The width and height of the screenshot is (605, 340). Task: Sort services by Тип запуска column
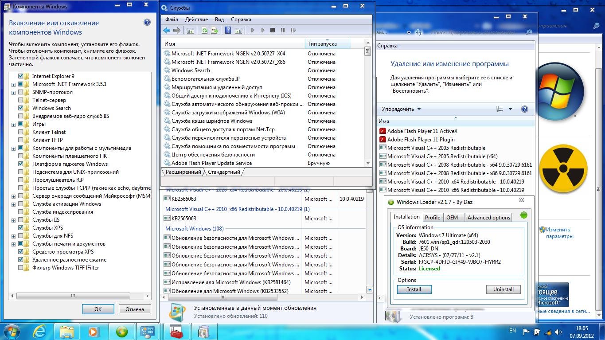[327, 44]
